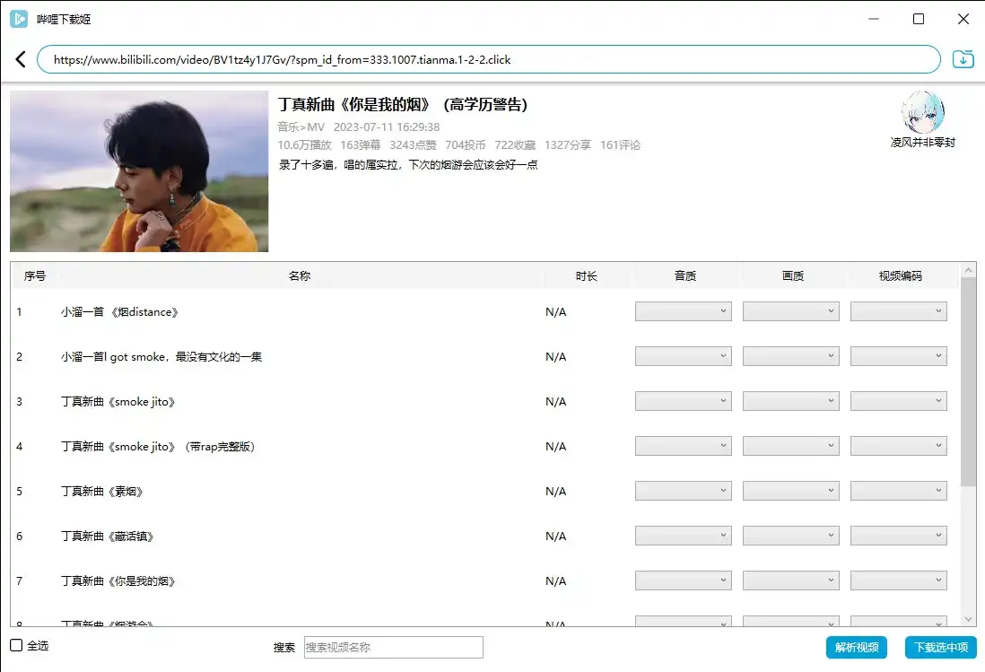
Task: Click the back navigation arrow
Action: click(21, 59)
